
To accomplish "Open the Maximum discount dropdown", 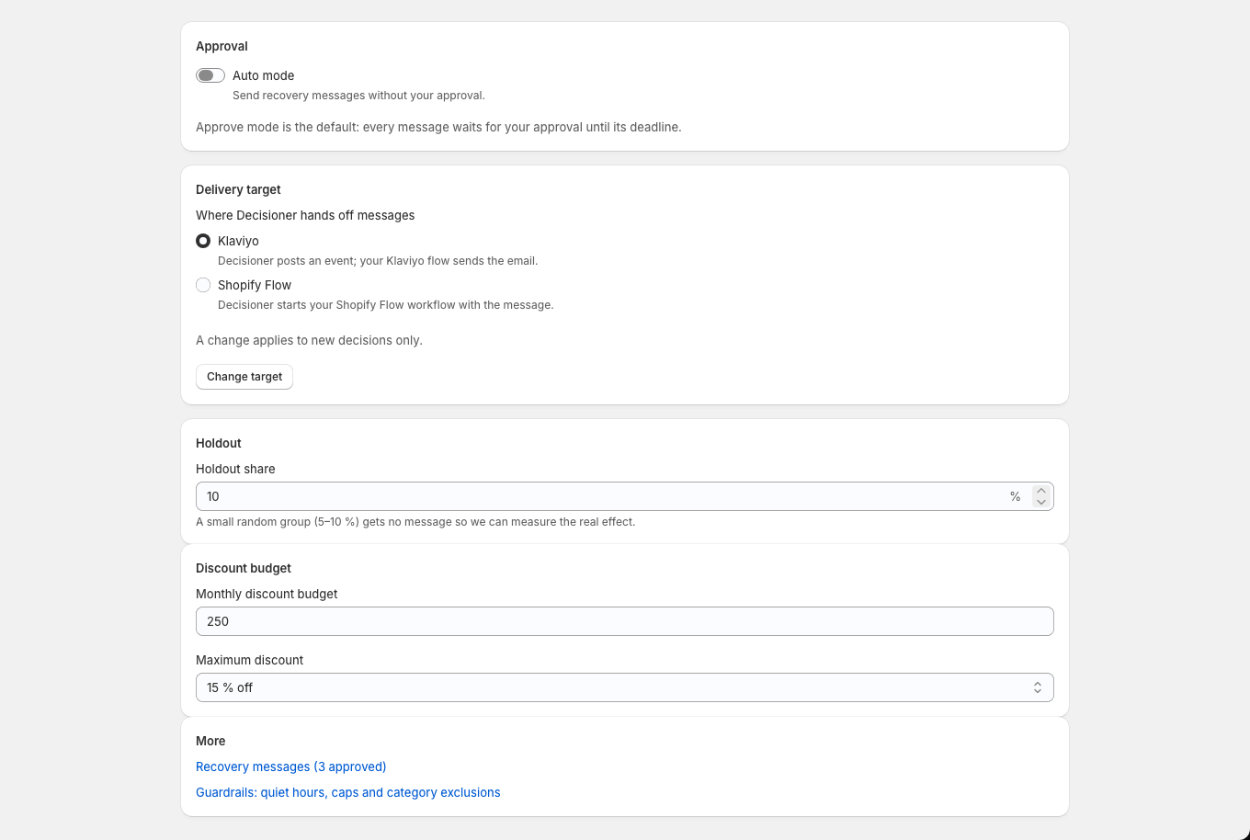I will (x=625, y=687).
